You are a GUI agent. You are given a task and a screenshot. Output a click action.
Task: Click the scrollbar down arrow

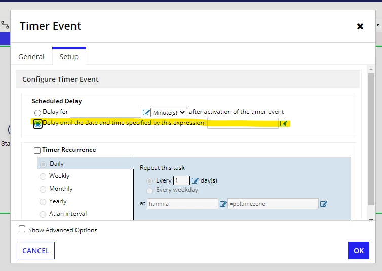tap(371, 220)
